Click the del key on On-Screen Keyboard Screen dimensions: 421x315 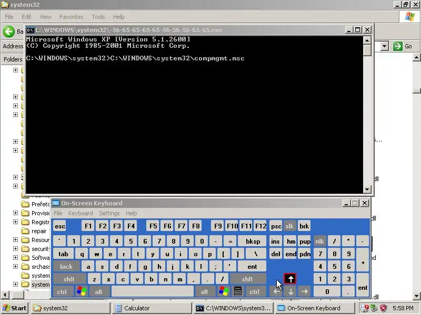tap(276, 254)
